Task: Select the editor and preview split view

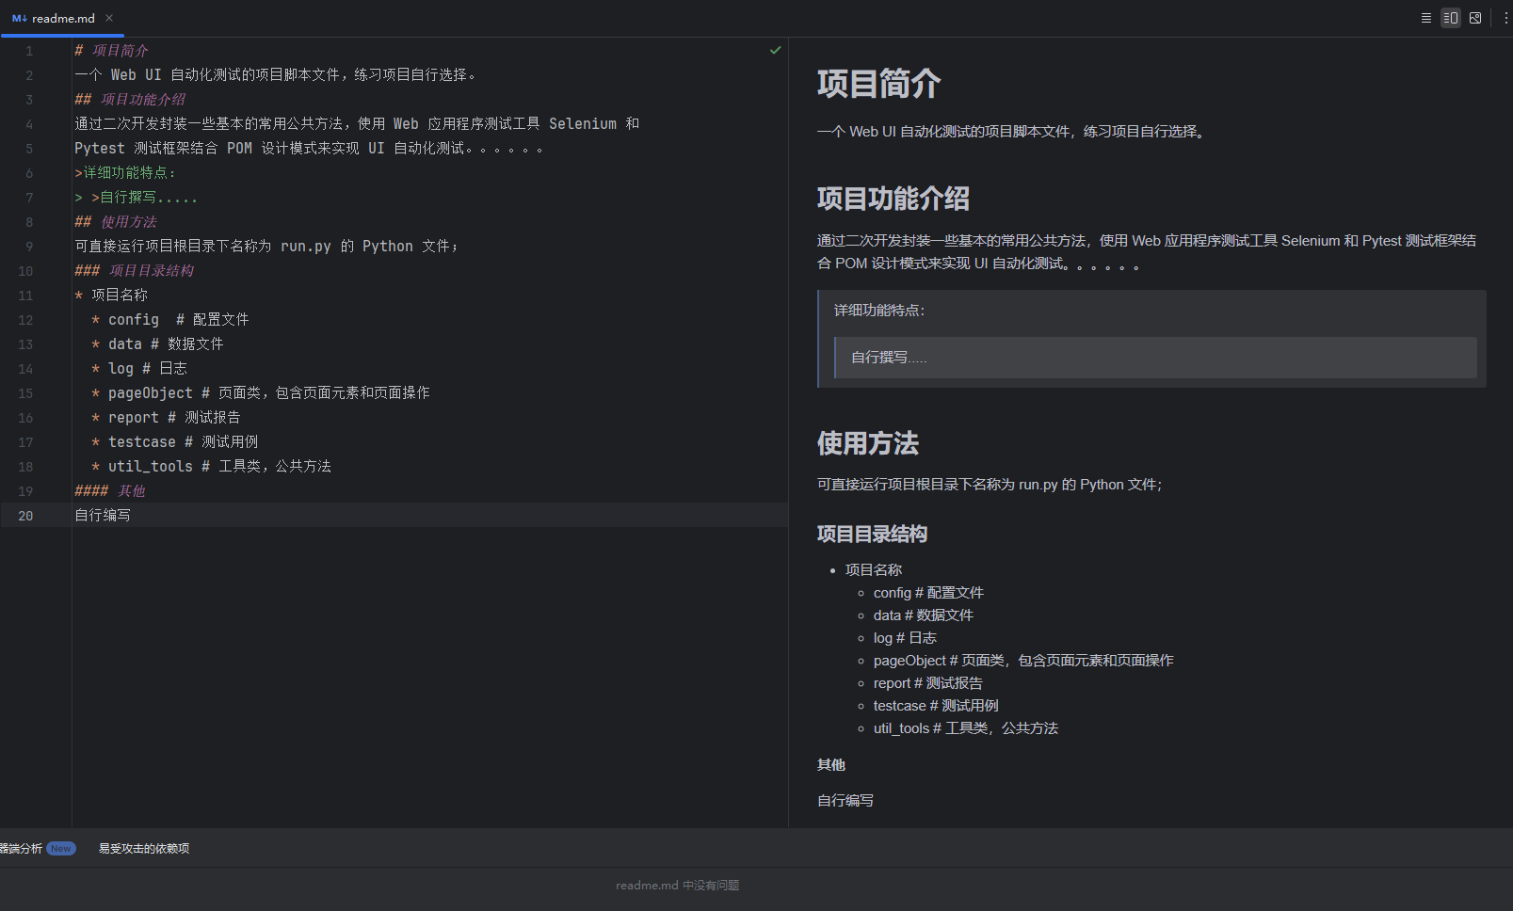Action: 1450,18
